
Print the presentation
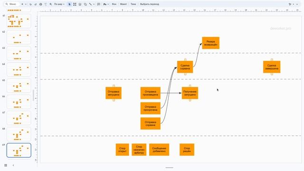point(41,4)
